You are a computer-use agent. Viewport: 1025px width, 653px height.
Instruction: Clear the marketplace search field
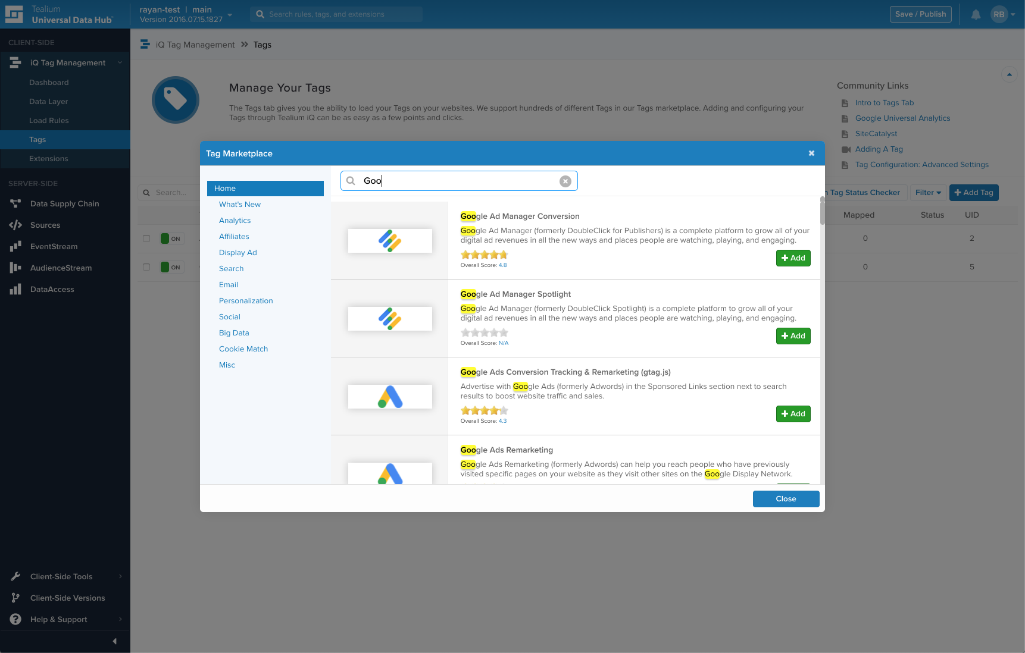[565, 181]
